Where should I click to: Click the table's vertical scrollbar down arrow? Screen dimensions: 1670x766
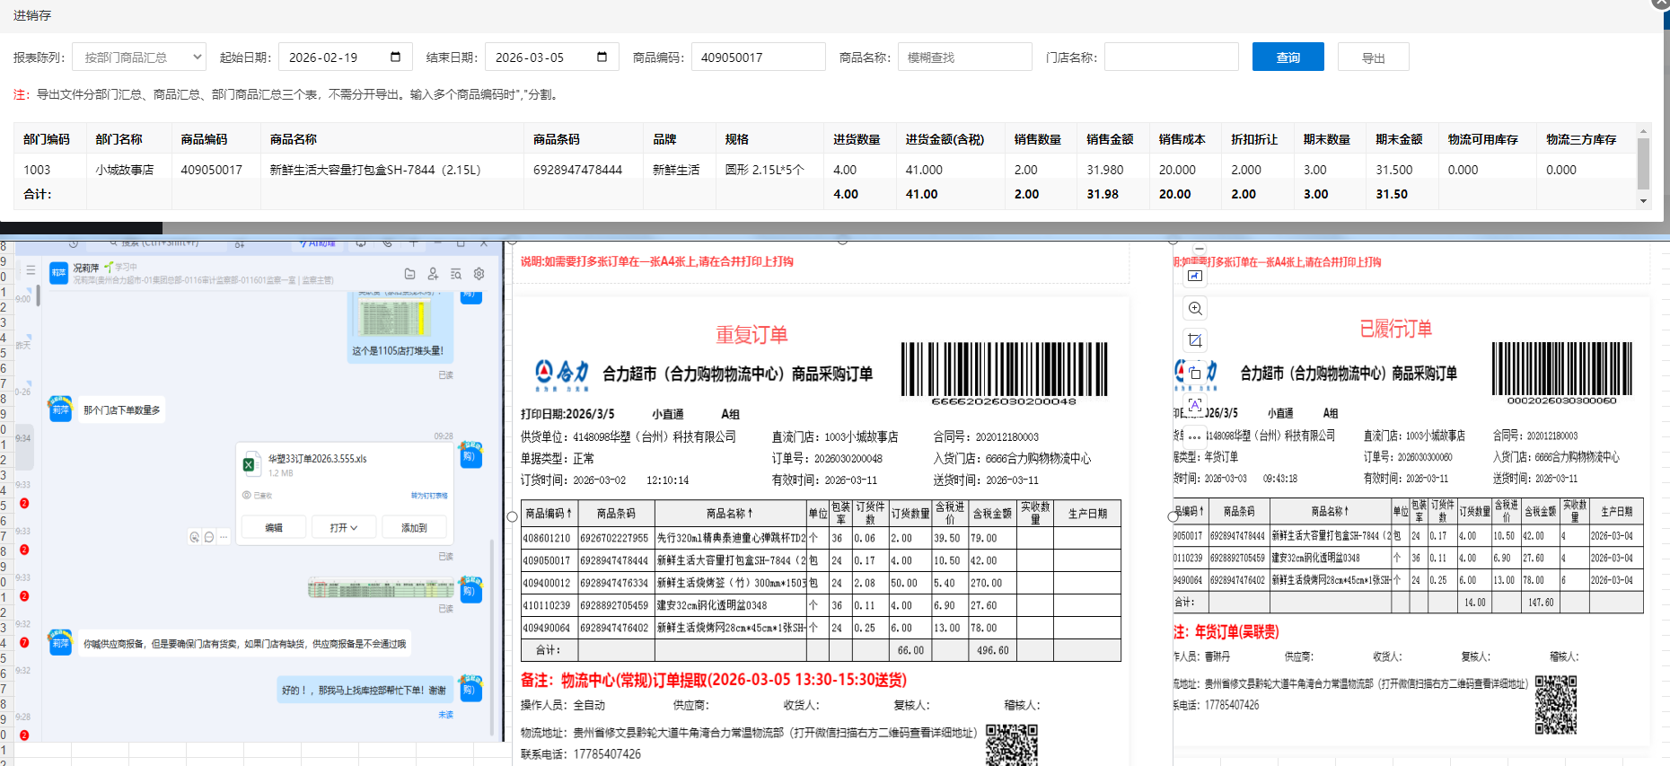click(x=1643, y=201)
